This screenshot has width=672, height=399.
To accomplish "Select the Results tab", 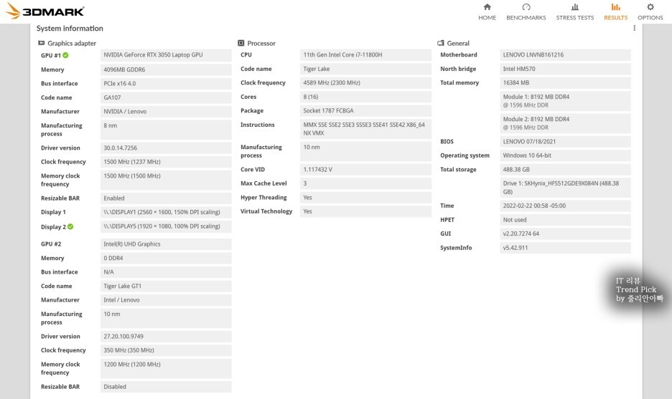I will click(615, 12).
